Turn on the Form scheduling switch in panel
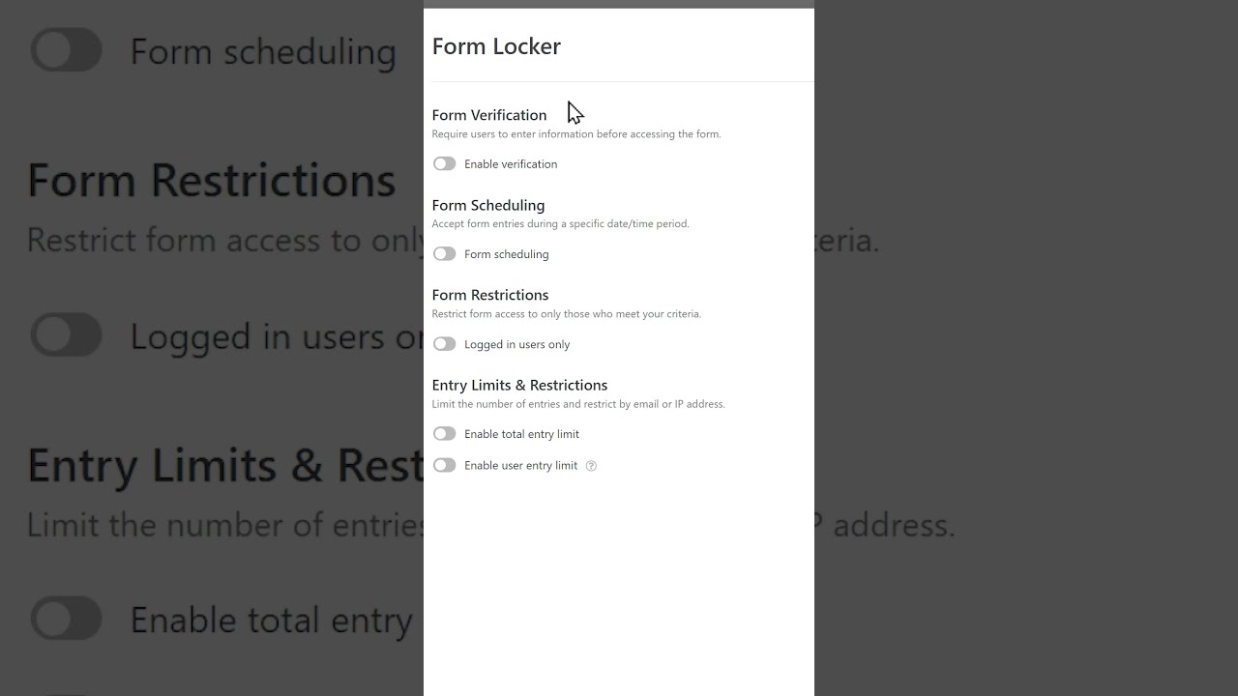Screen dimensions: 1238x696 click(444, 254)
